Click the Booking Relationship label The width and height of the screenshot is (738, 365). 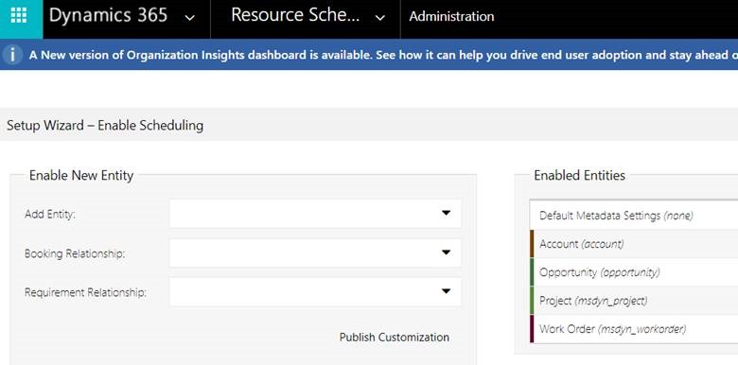[75, 253]
